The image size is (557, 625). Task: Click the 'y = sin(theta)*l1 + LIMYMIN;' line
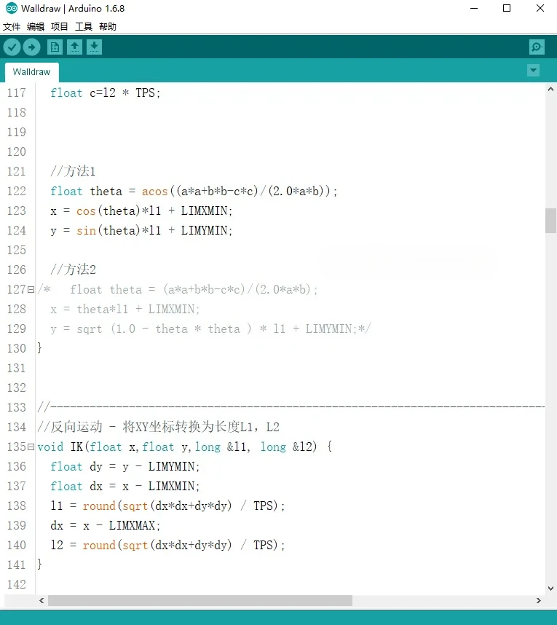[x=141, y=230]
